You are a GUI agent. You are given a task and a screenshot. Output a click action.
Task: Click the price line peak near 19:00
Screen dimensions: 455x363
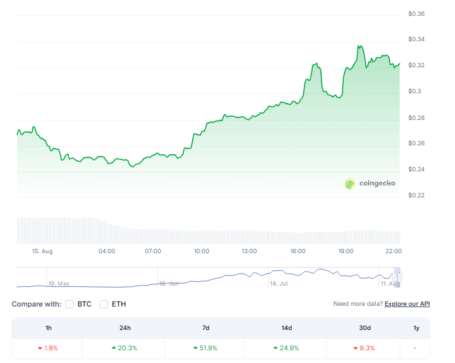click(x=360, y=46)
